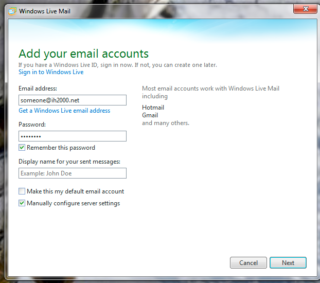Click the Windows Live Mail title text

[x=45, y=11]
